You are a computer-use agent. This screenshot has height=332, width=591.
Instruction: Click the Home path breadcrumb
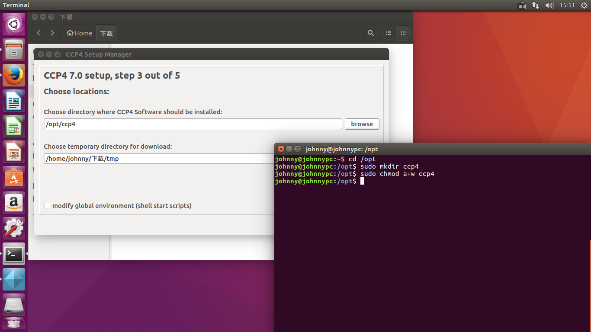[80, 33]
